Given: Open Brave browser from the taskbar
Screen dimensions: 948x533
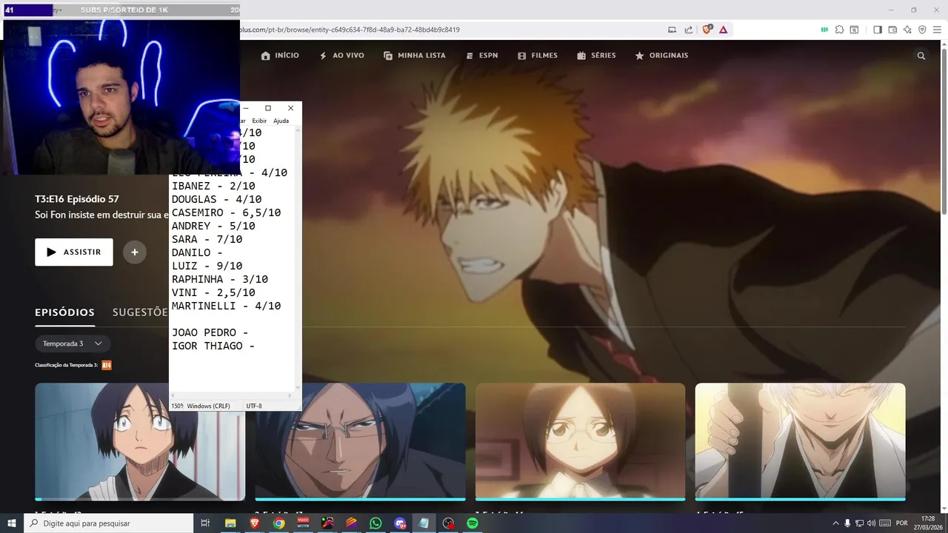Looking at the screenshot, I should coord(255,523).
